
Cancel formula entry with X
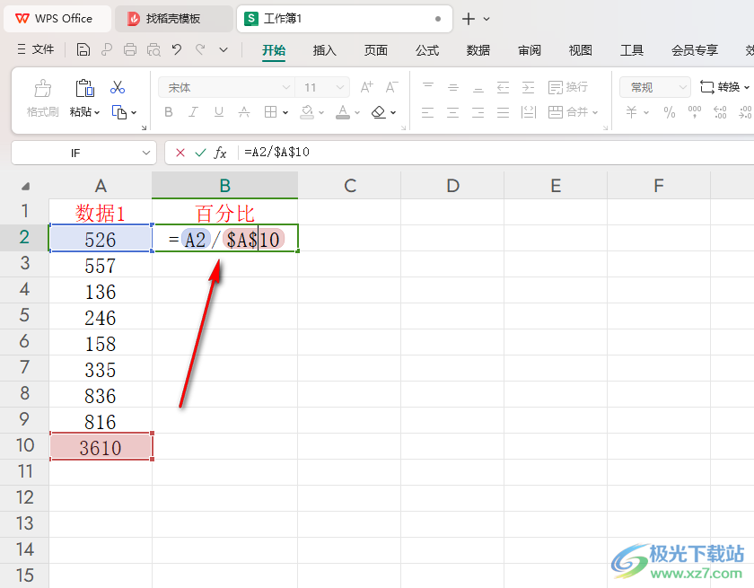pyautogui.click(x=180, y=153)
